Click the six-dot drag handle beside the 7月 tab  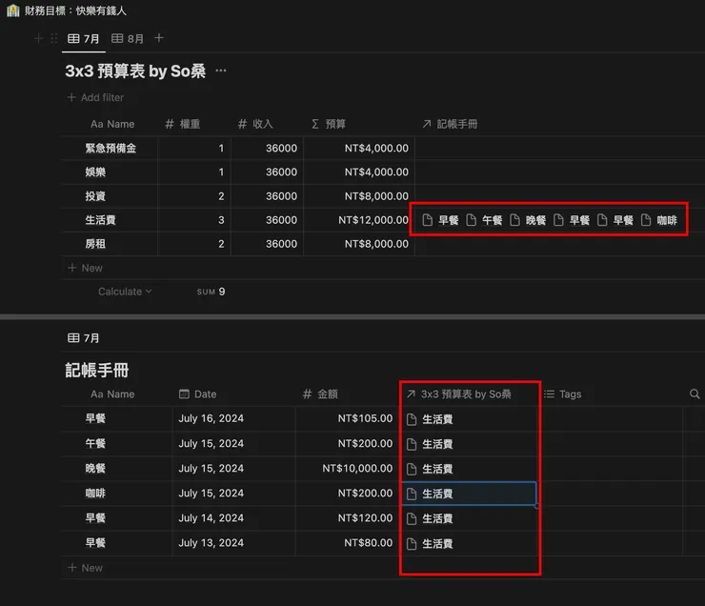pyautogui.click(x=54, y=39)
